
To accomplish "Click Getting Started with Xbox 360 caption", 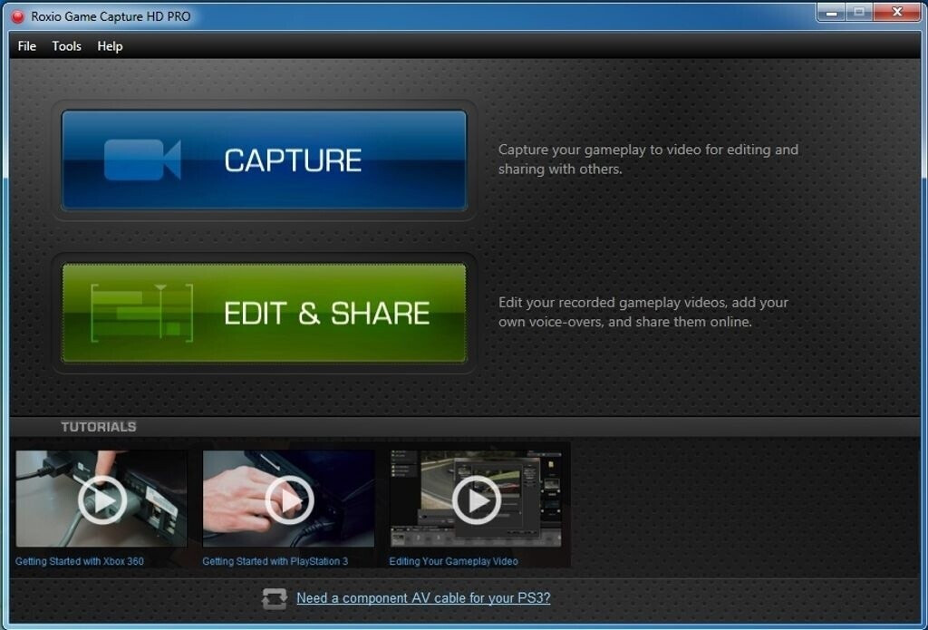I will coord(80,561).
